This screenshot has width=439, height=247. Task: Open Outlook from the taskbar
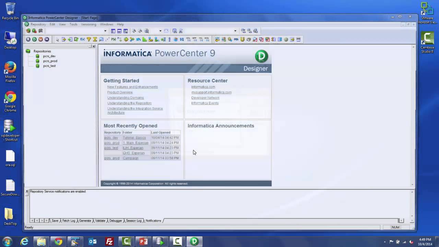click(93, 242)
